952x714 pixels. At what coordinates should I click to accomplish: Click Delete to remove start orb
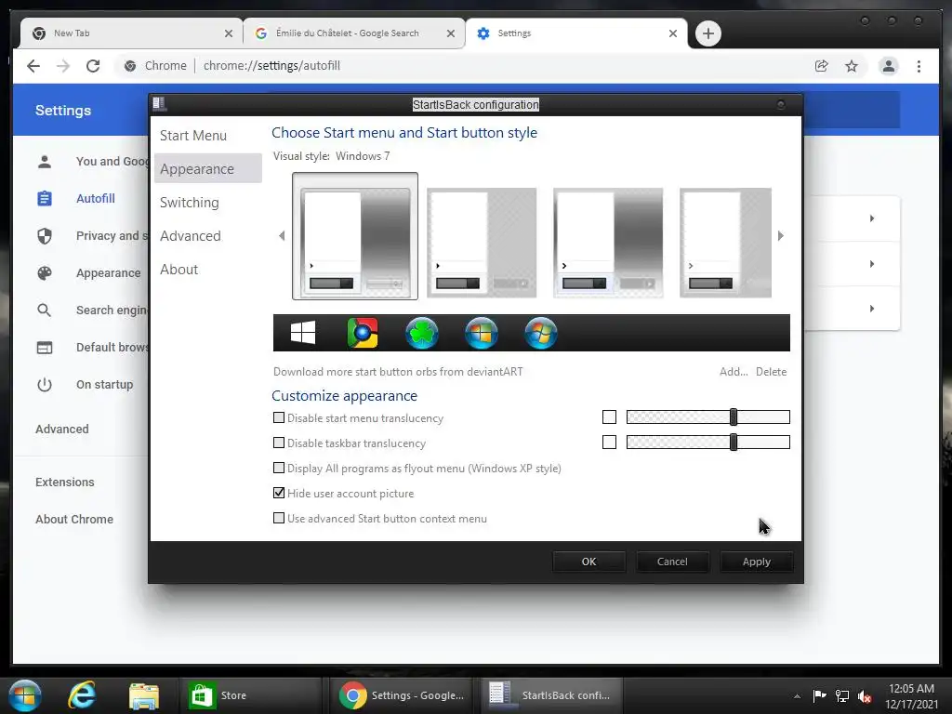[x=771, y=372]
